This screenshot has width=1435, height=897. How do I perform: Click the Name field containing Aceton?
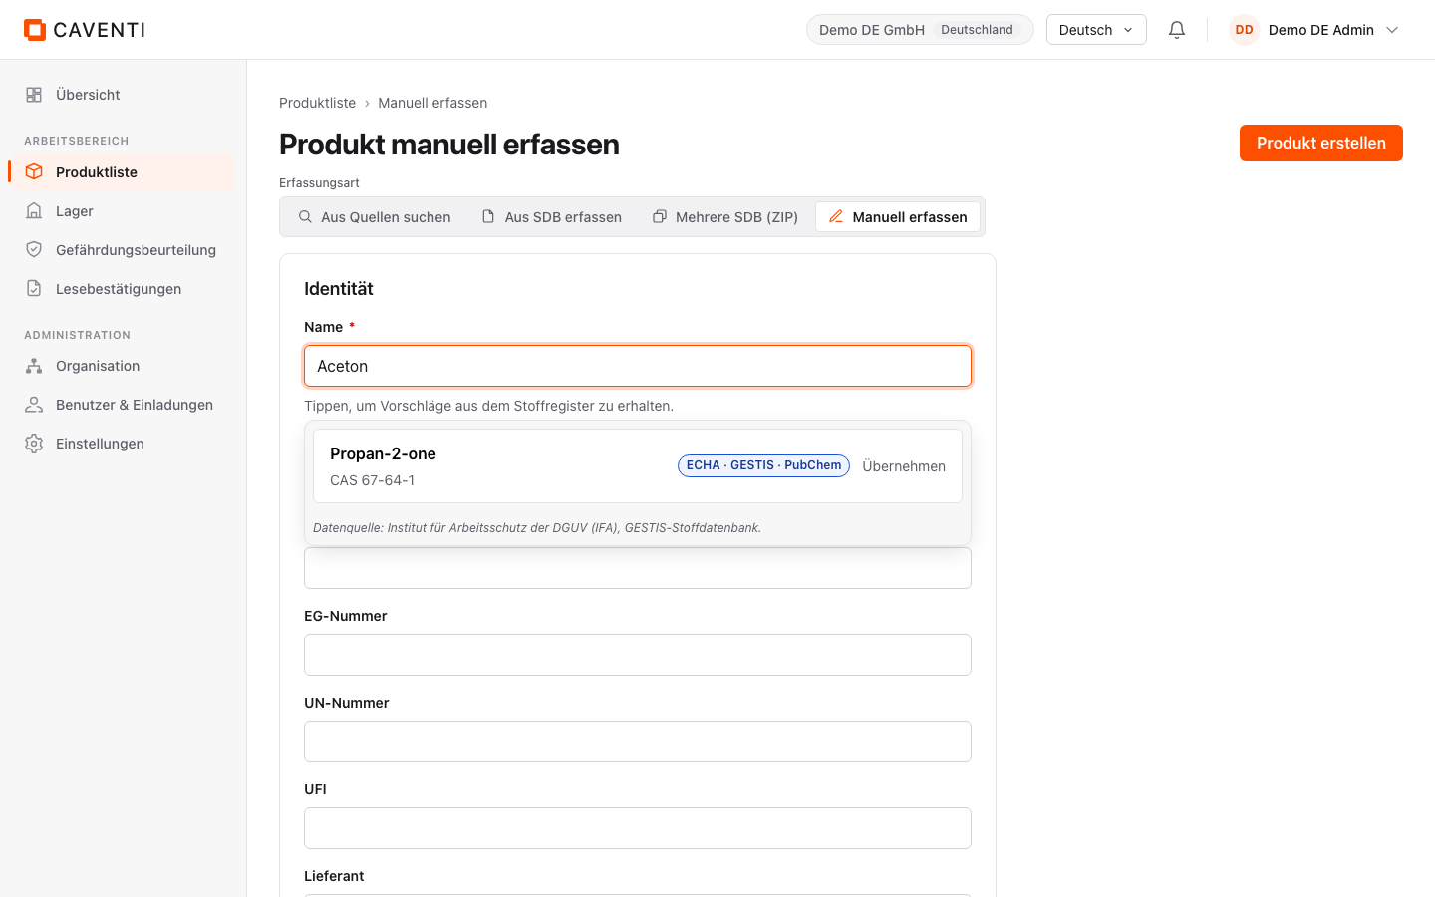(638, 366)
